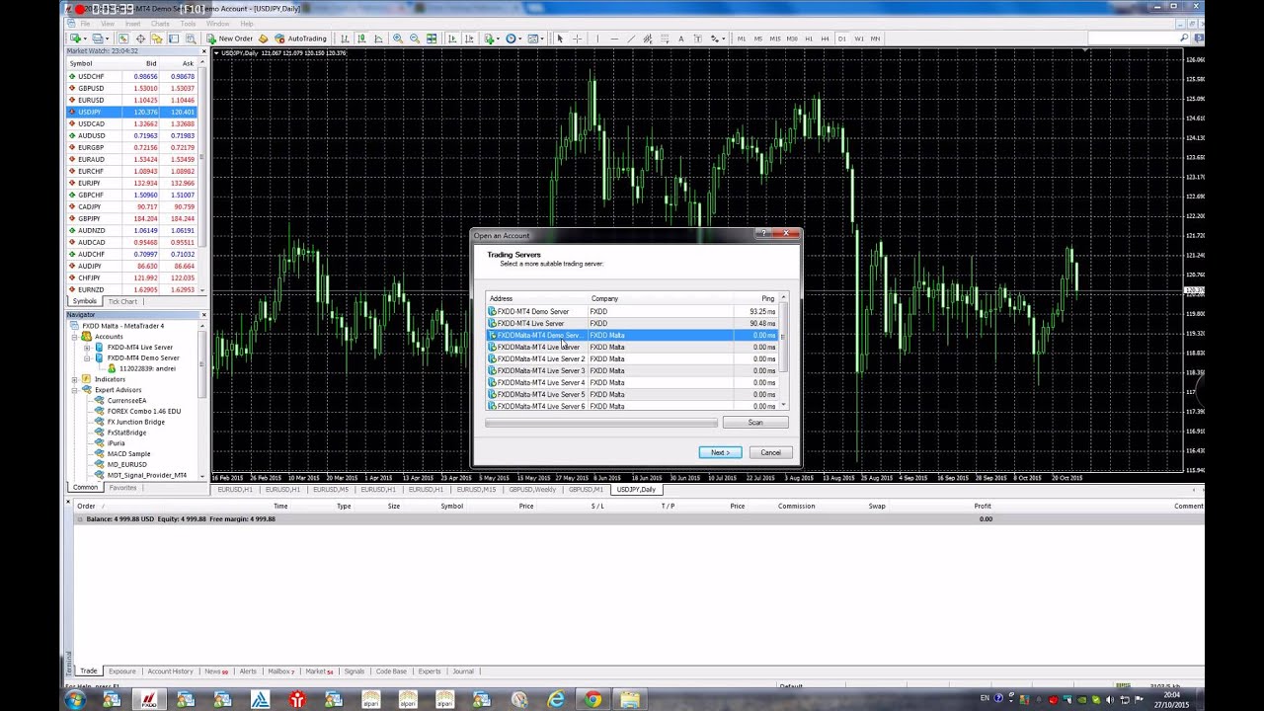Open the Charts menu

158,24
